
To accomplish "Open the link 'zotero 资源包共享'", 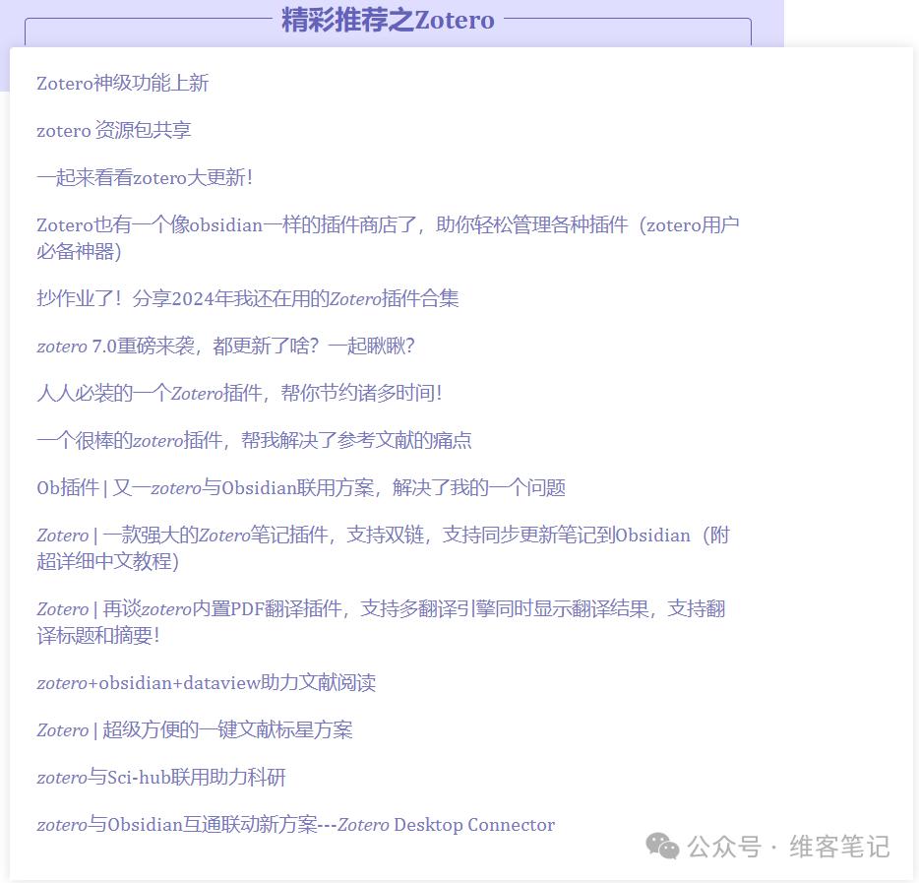I will click(x=114, y=130).
